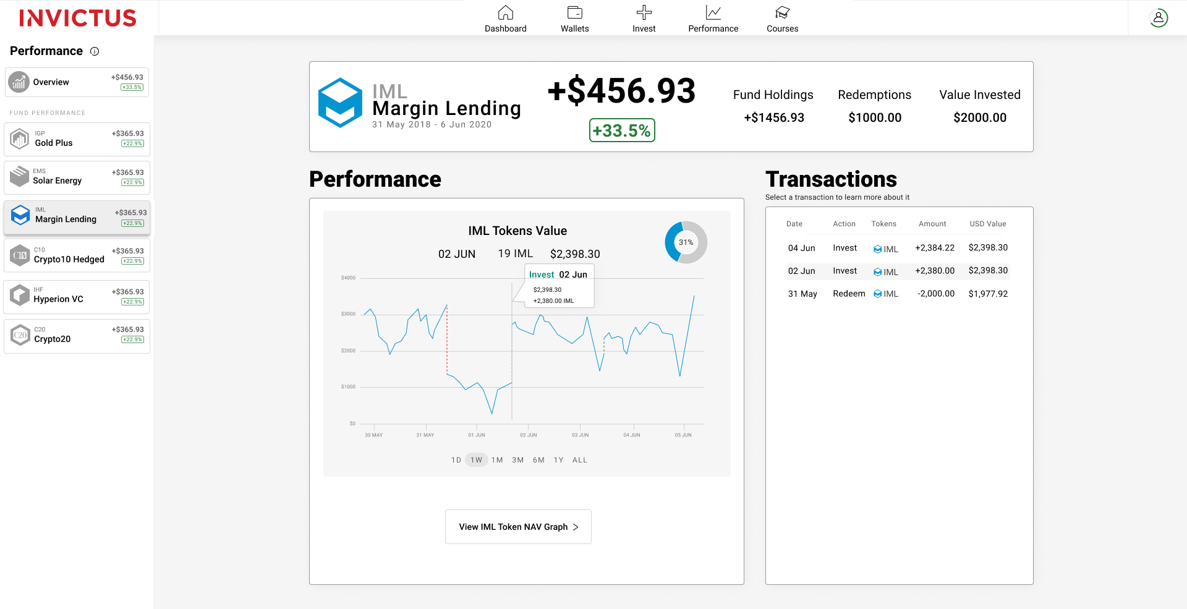Image resolution: width=1187 pixels, height=609 pixels.
Task: Select Crypto20 fund name
Action: click(x=53, y=339)
